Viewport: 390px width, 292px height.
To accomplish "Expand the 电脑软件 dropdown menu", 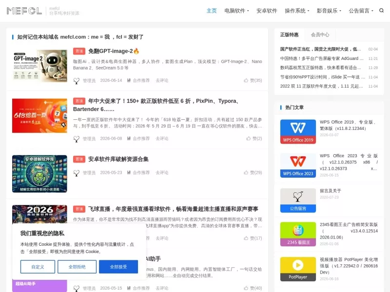I will click(x=236, y=11).
